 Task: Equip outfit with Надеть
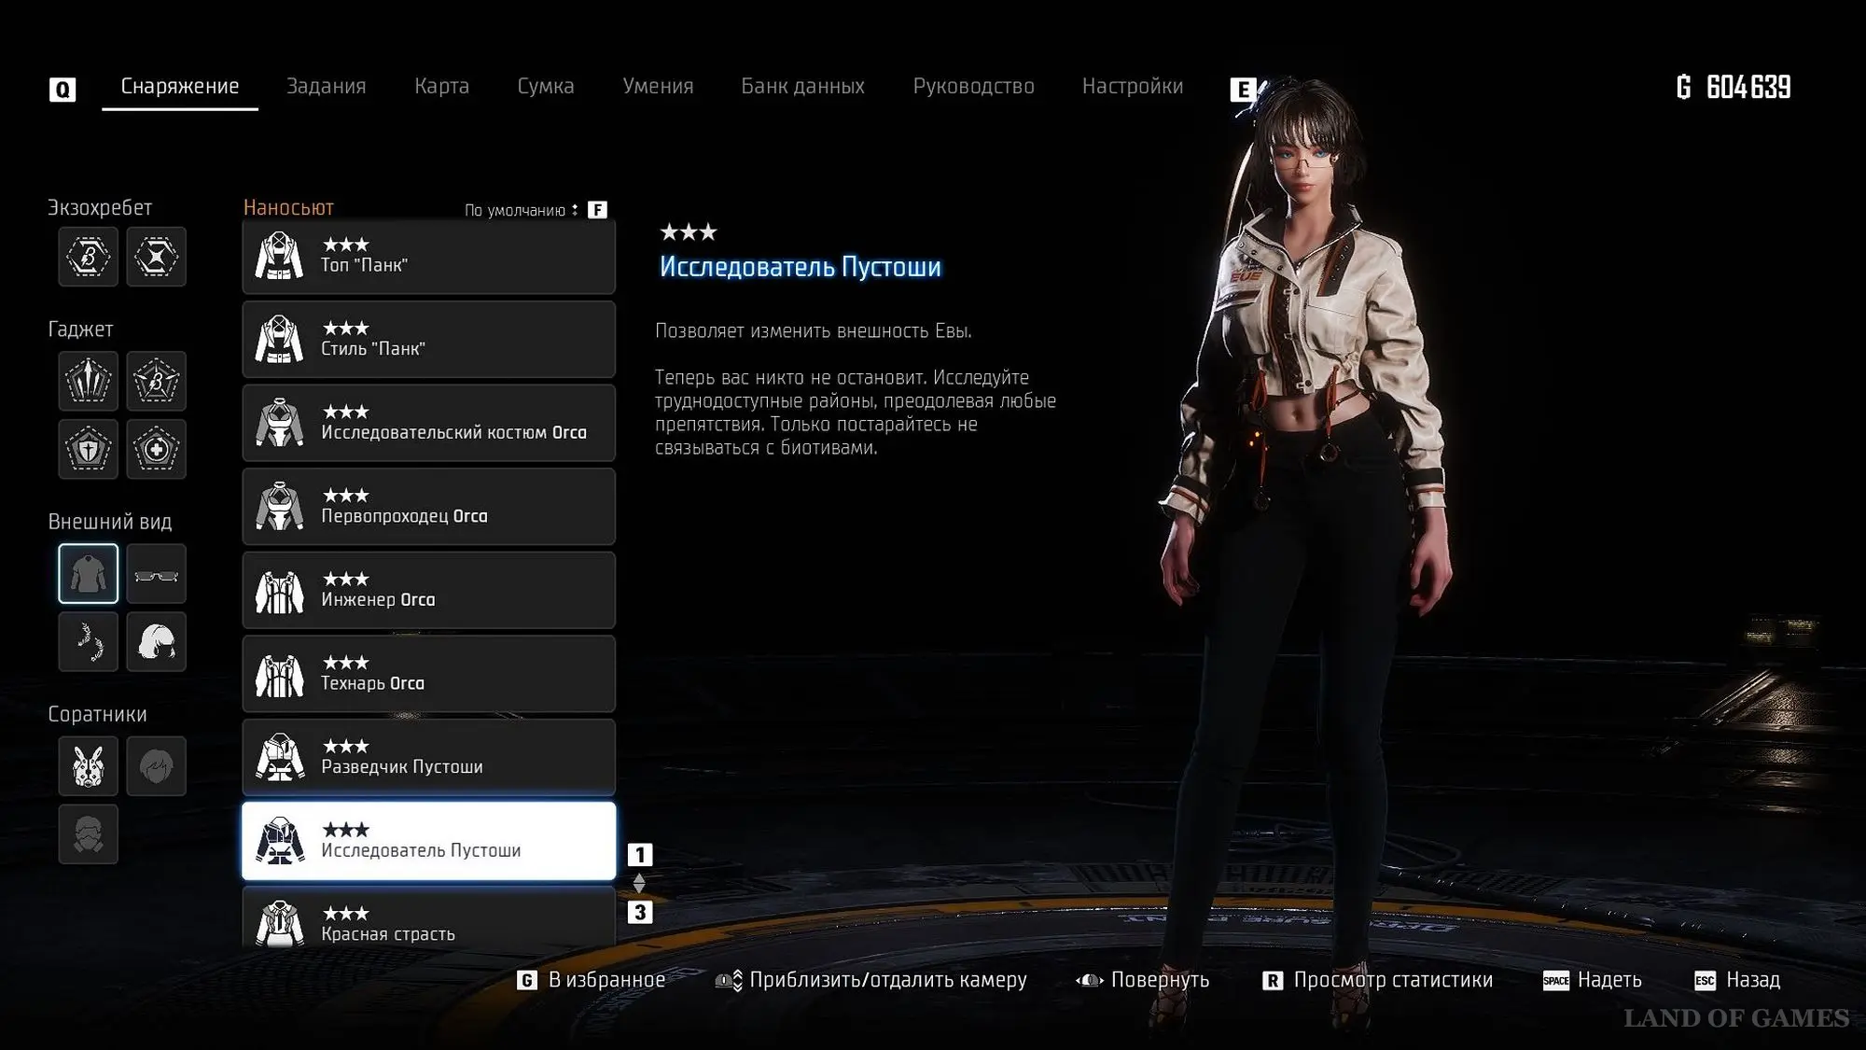(x=1609, y=980)
